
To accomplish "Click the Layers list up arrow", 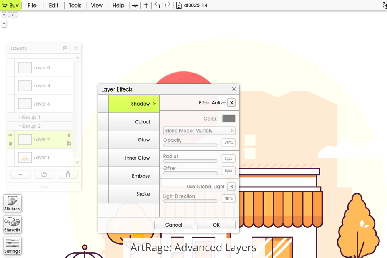I will click(77, 58).
